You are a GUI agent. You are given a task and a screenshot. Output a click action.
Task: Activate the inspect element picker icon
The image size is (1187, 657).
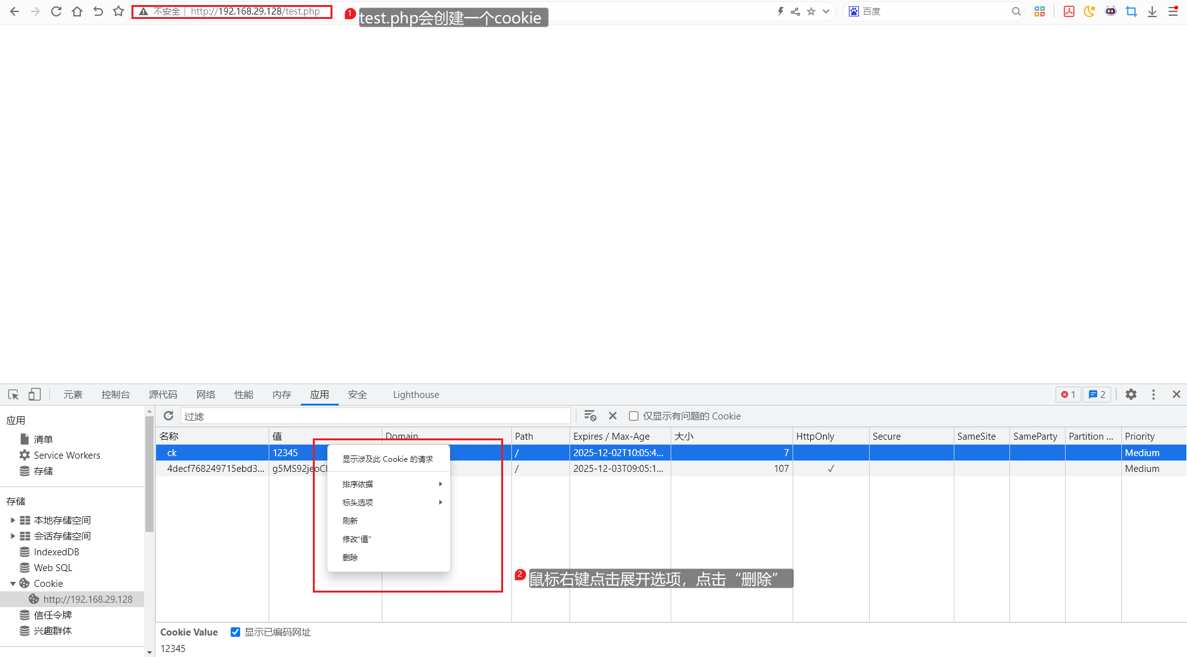pyautogui.click(x=13, y=394)
